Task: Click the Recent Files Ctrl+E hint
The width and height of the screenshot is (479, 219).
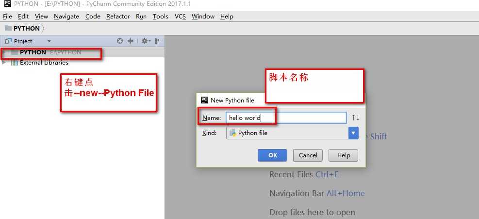Action: coord(304,175)
